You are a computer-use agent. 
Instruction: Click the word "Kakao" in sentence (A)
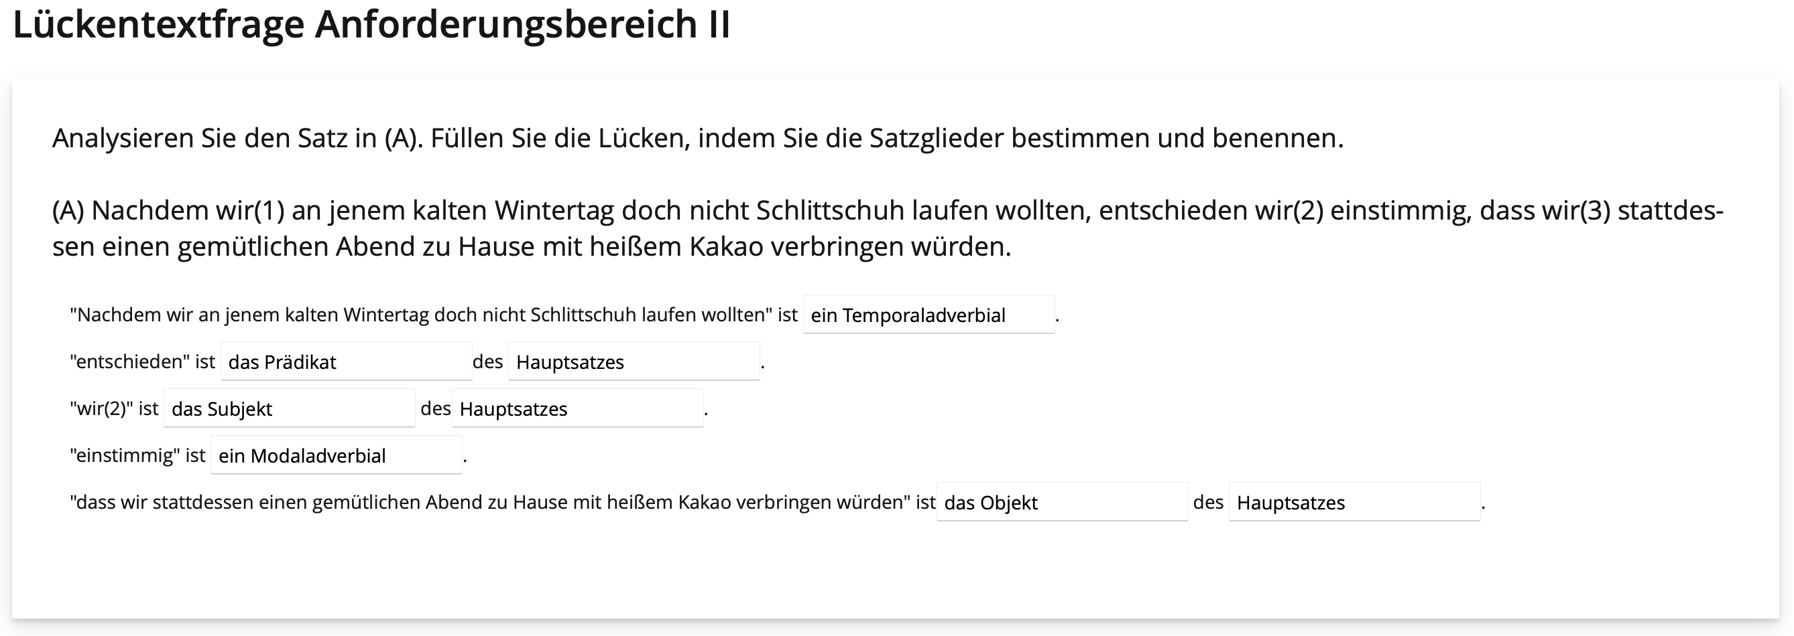[725, 246]
